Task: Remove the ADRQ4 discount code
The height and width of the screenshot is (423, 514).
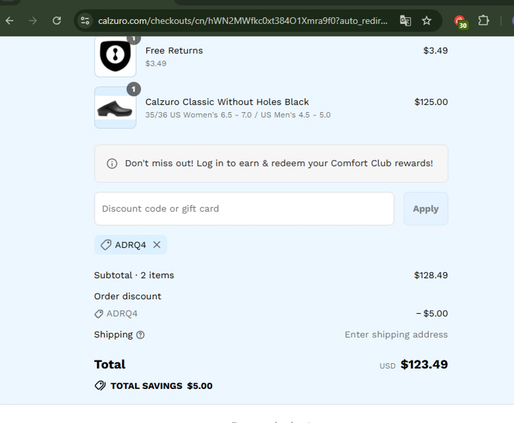Action: click(x=157, y=245)
